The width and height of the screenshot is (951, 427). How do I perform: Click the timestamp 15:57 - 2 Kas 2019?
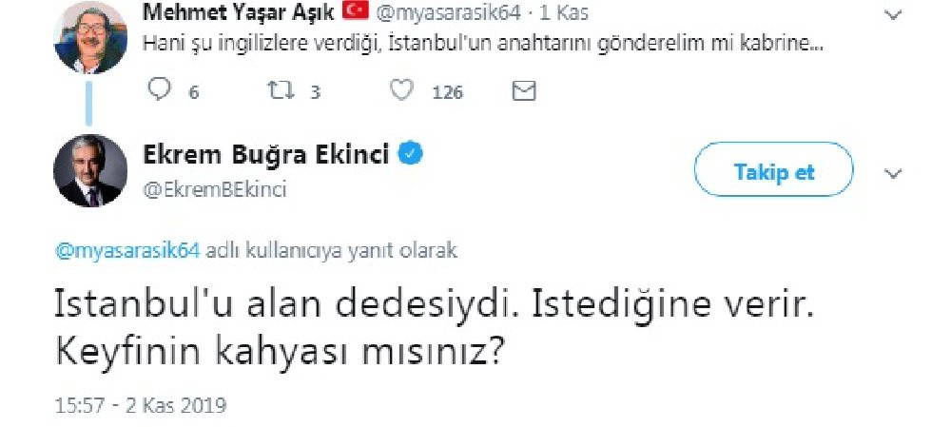click(x=142, y=405)
